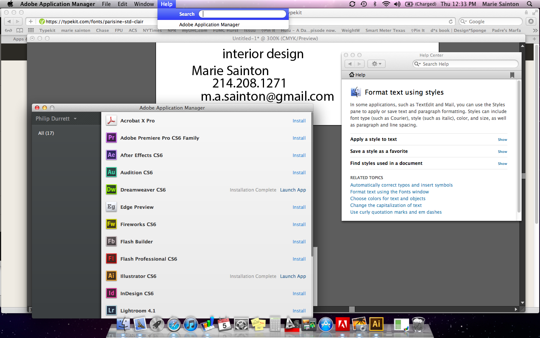Open the Help Center bookmark icon
The height and width of the screenshot is (338, 540).
pos(512,75)
